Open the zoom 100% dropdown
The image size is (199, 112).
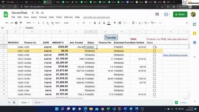click(30, 23)
